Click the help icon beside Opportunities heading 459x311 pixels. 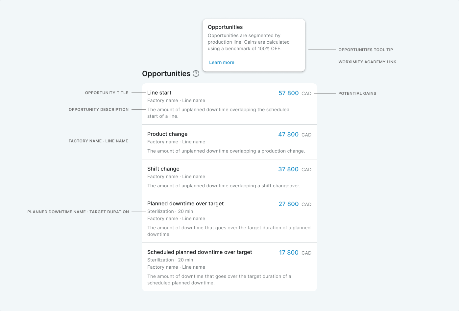pyautogui.click(x=196, y=73)
